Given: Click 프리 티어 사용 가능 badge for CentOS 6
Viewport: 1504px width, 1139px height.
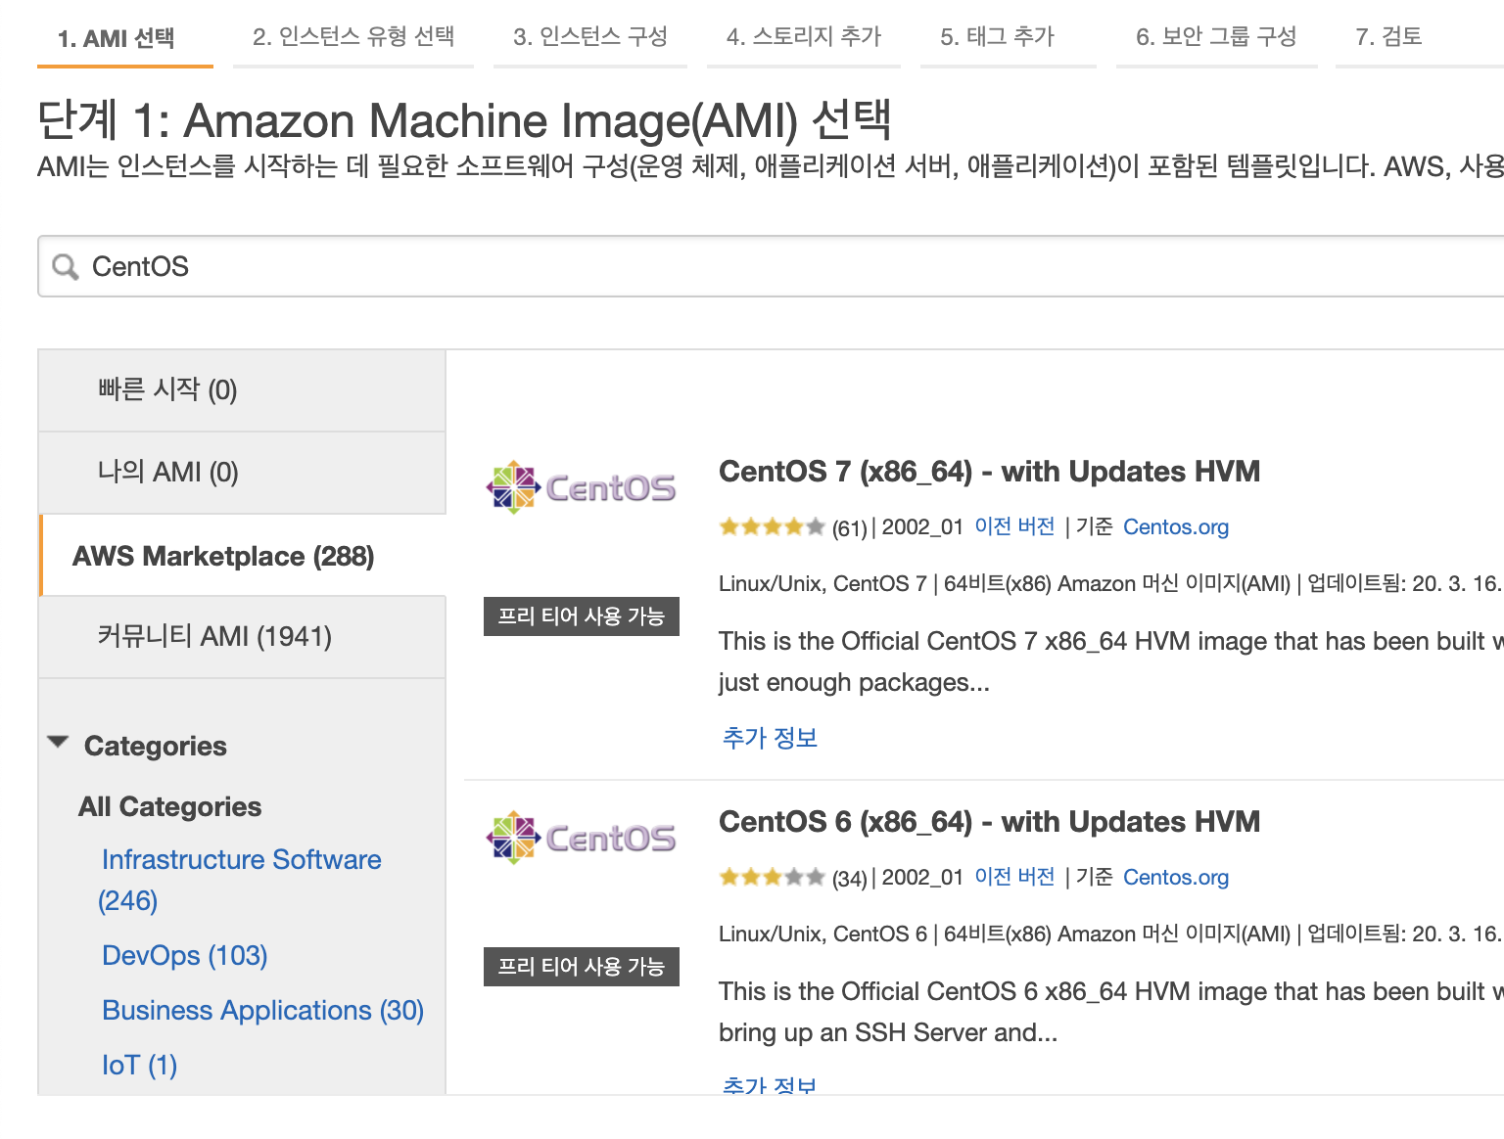Looking at the screenshot, I should pos(582,967).
